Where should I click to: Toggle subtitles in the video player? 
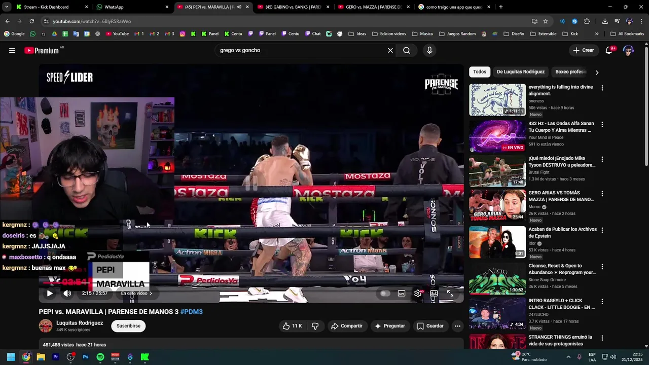(x=402, y=293)
